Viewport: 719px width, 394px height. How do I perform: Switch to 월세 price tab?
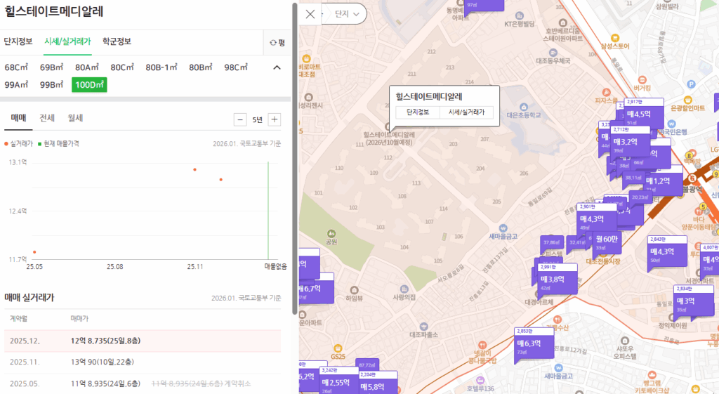pos(75,118)
